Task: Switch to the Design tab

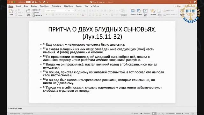Action: coord(34,6)
